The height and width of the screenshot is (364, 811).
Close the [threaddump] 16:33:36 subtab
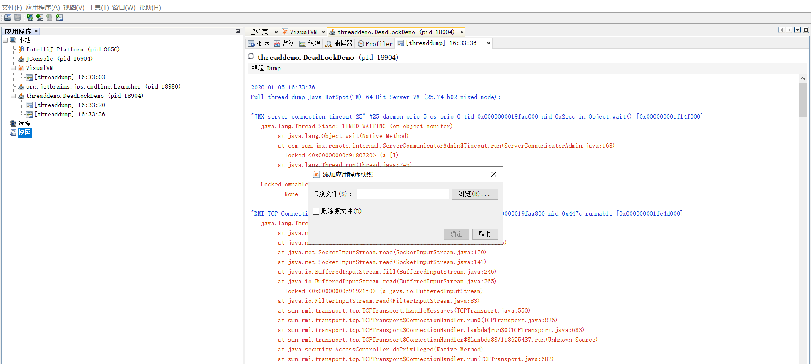pyautogui.click(x=489, y=43)
